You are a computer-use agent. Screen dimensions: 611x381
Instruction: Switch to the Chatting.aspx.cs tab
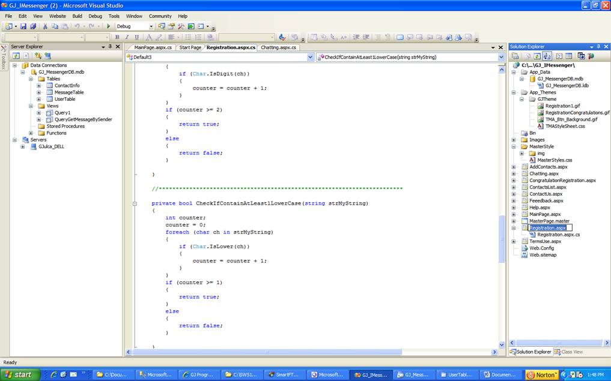tap(279, 47)
